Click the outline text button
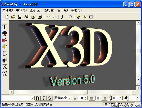This screenshot has height=108, width=142. 50,98
